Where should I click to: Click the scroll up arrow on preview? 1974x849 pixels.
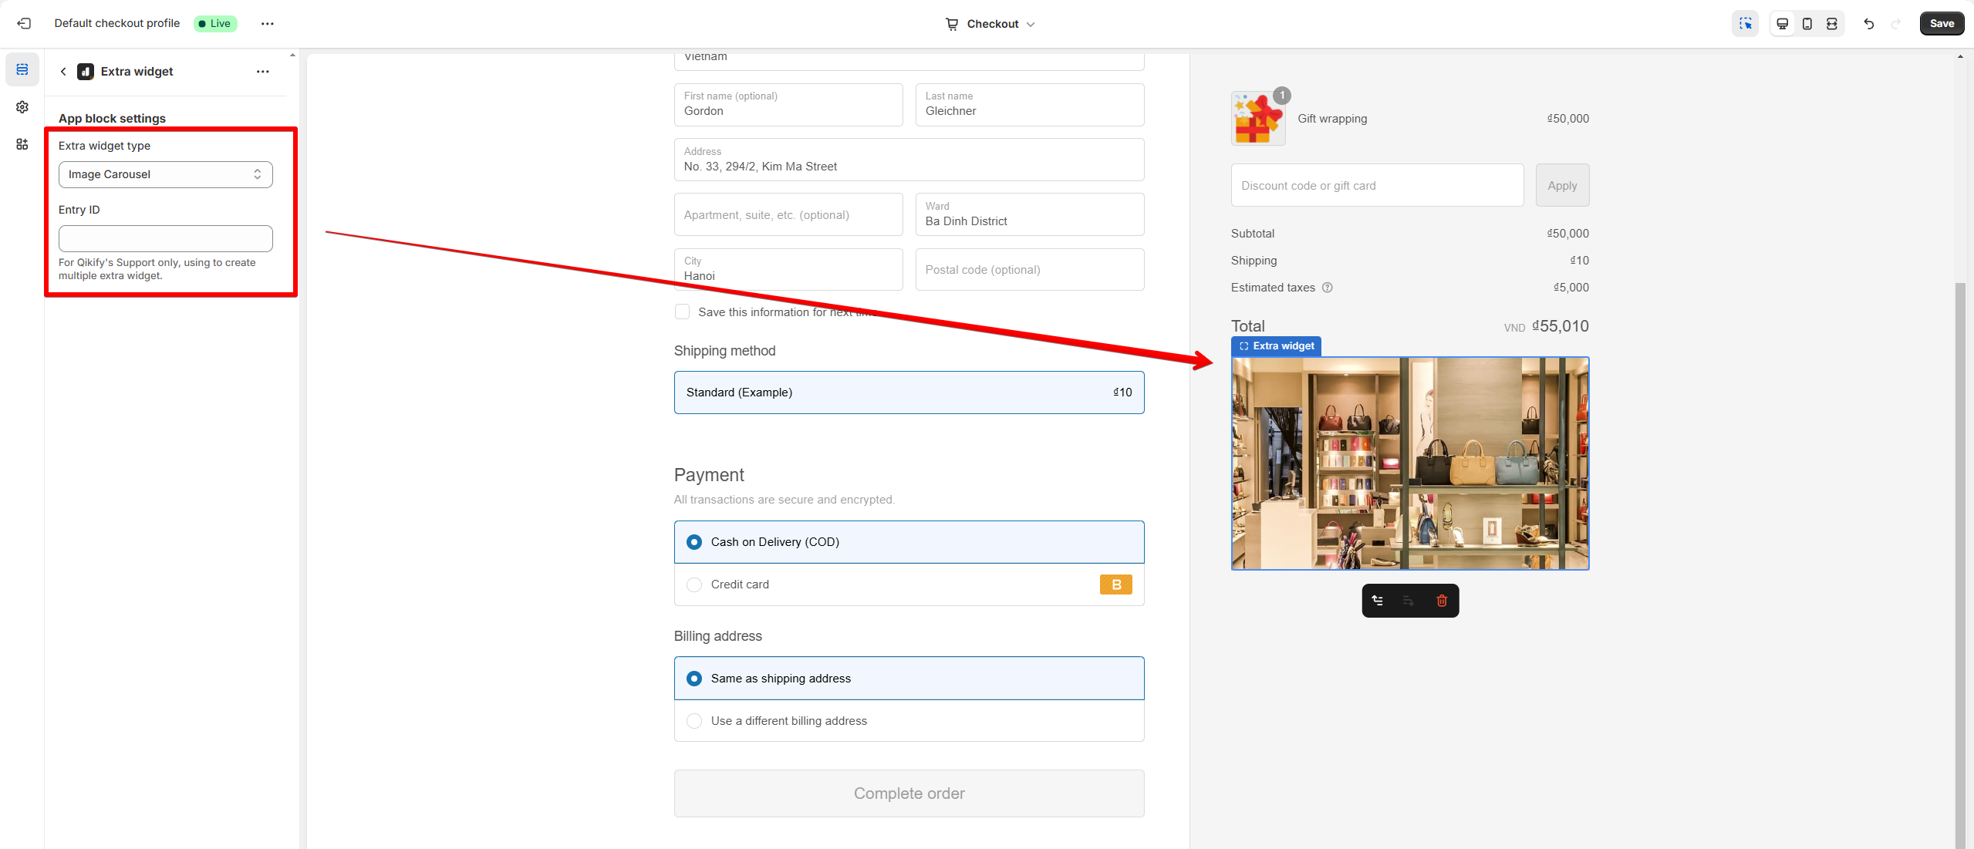click(1960, 56)
